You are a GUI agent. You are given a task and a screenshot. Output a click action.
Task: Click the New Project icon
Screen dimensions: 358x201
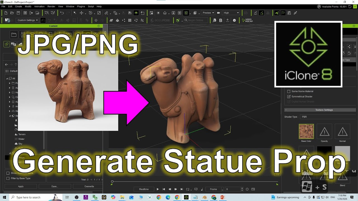tap(6, 13)
